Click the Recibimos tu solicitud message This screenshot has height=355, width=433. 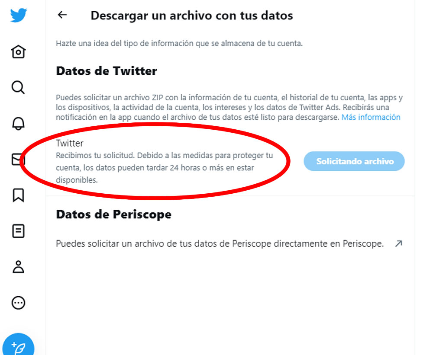pyautogui.click(x=164, y=167)
